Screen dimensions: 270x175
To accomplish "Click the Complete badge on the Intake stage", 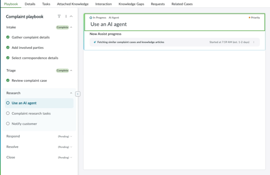I will (62, 28).
